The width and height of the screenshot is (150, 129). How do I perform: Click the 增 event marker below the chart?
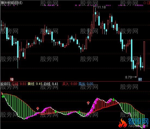[x=12, y=79]
